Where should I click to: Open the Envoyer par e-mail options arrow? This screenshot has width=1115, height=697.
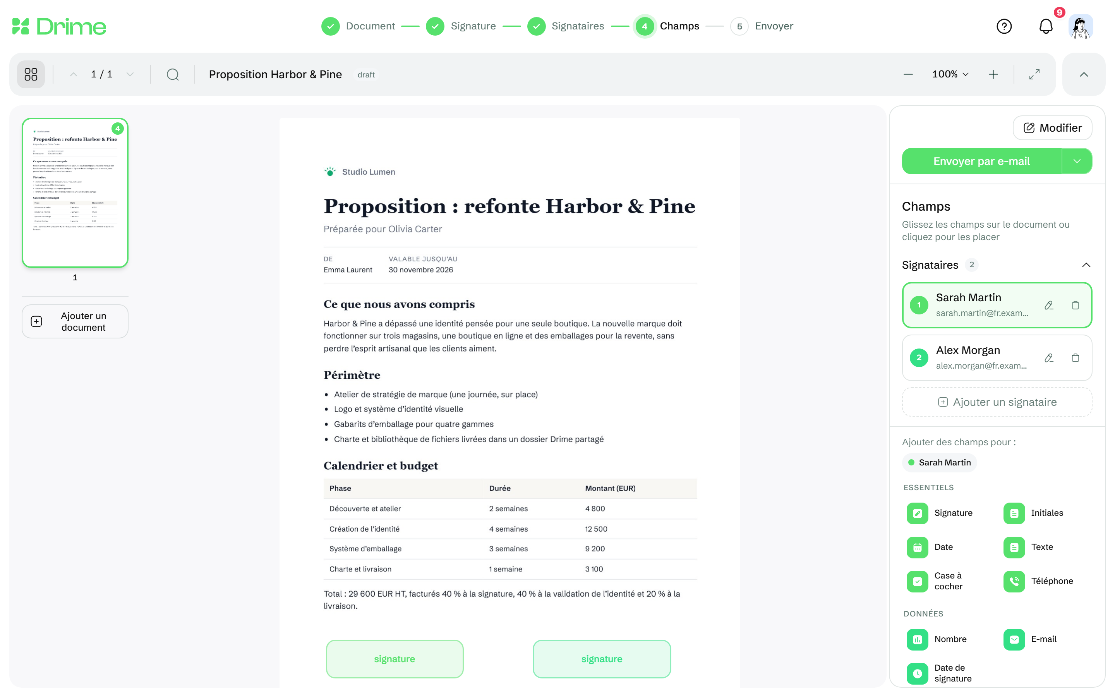pyautogui.click(x=1077, y=161)
